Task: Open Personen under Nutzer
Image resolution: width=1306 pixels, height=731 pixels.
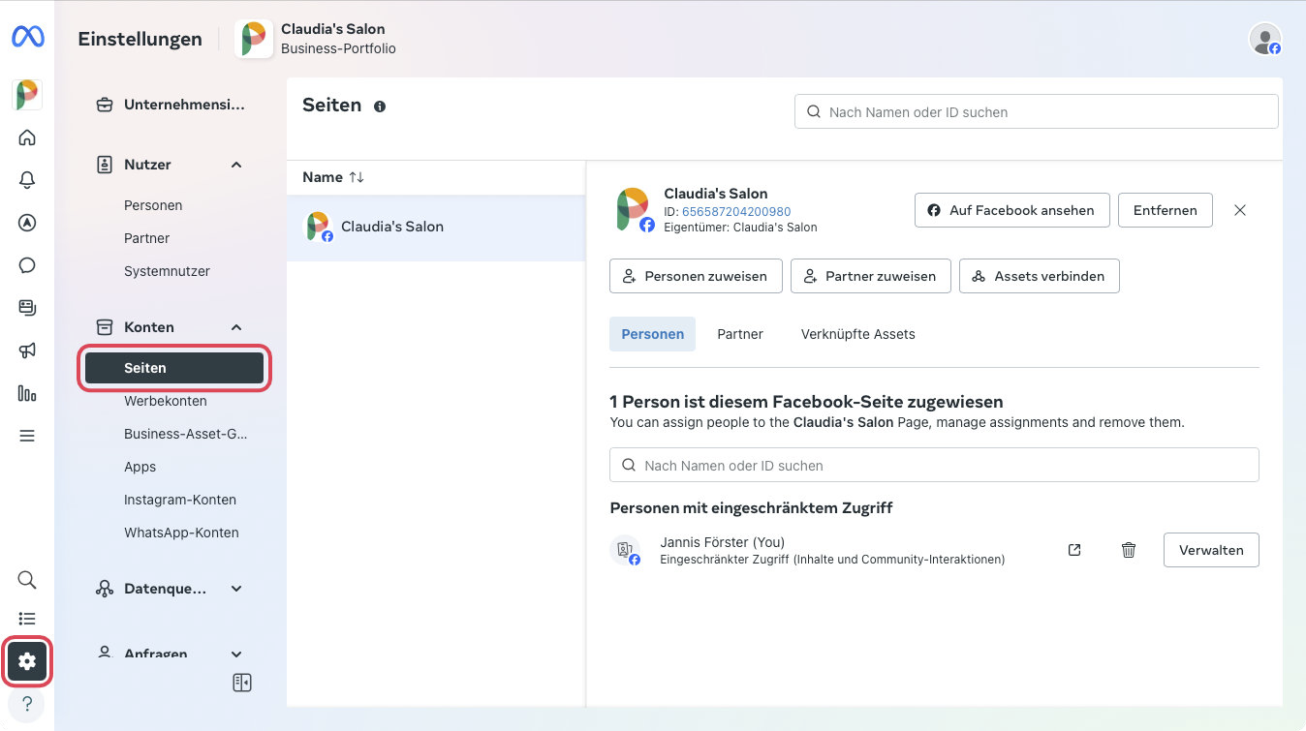Action: pos(153,205)
